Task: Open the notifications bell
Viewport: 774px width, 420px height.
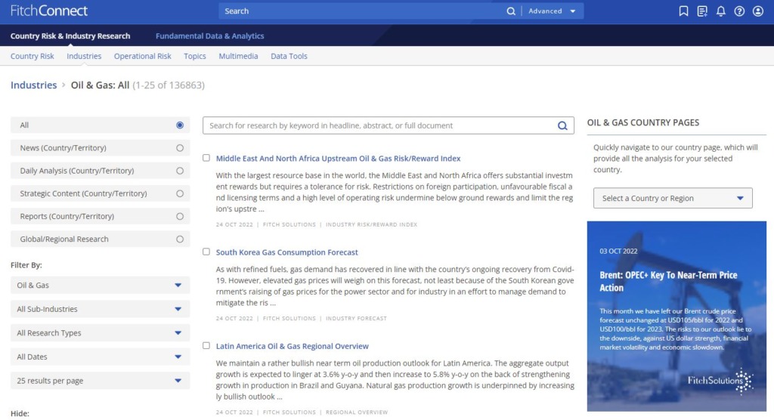Action: [x=720, y=11]
